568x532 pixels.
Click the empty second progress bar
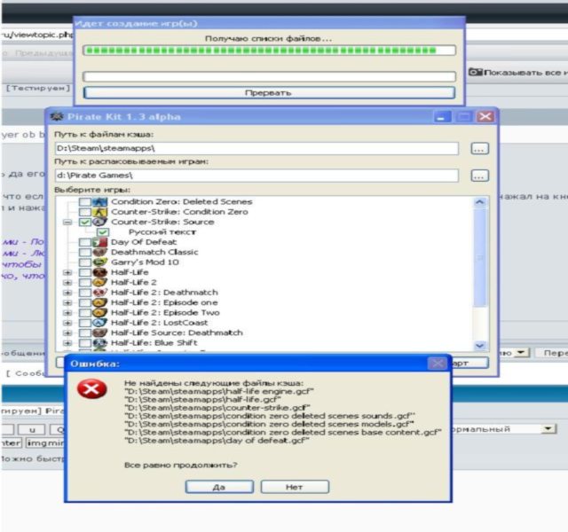[x=269, y=76]
